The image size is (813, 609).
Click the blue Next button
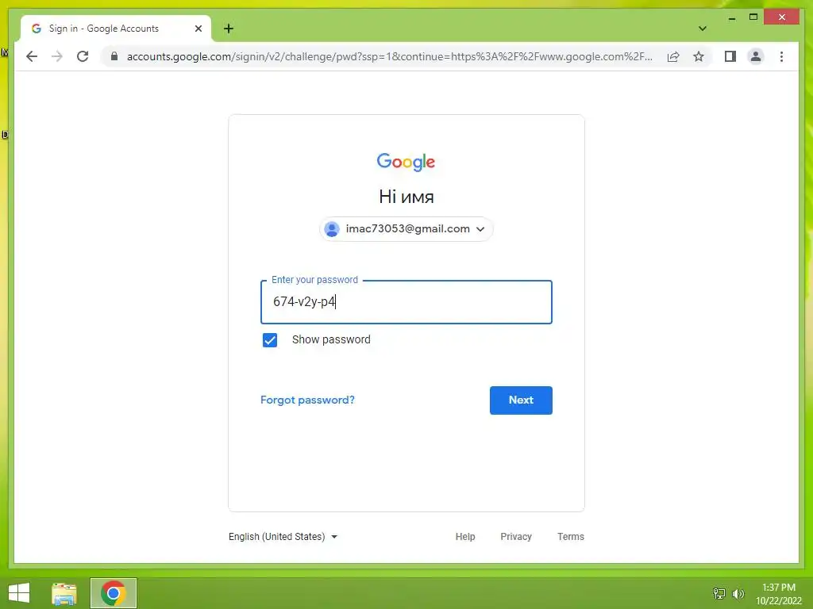click(x=521, y=400)
